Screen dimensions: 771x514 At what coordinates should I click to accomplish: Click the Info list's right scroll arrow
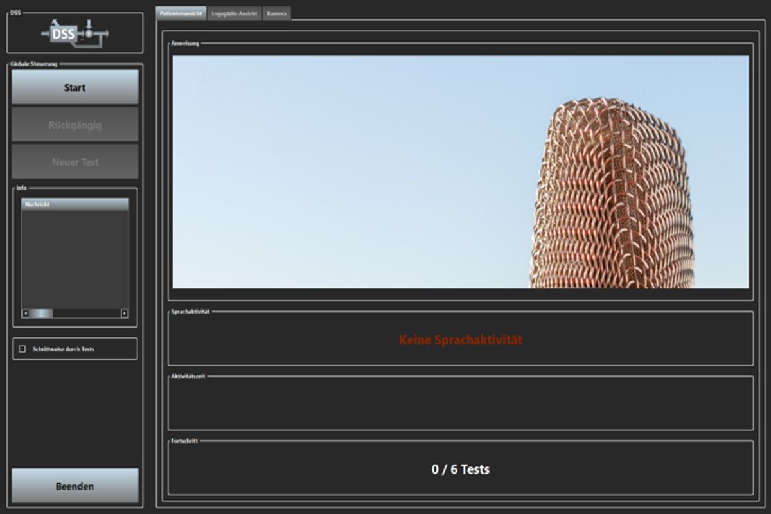click(x=124, y=314)
